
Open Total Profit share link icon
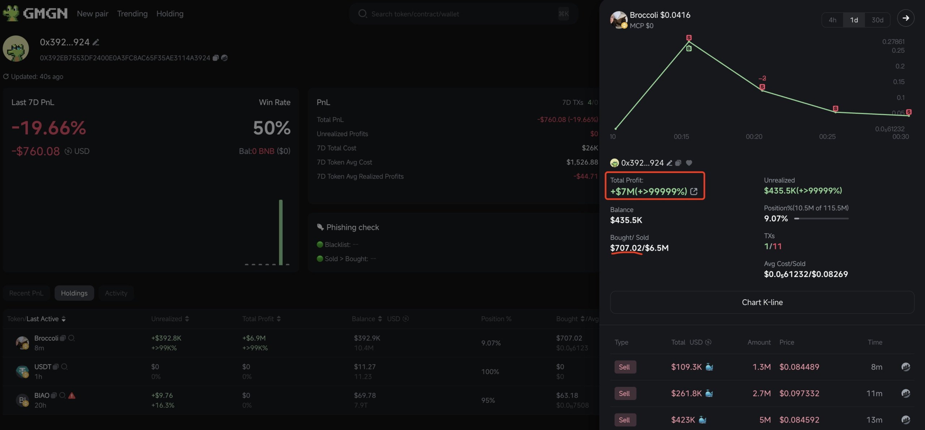pyautogui.click(x=694, y=191)
